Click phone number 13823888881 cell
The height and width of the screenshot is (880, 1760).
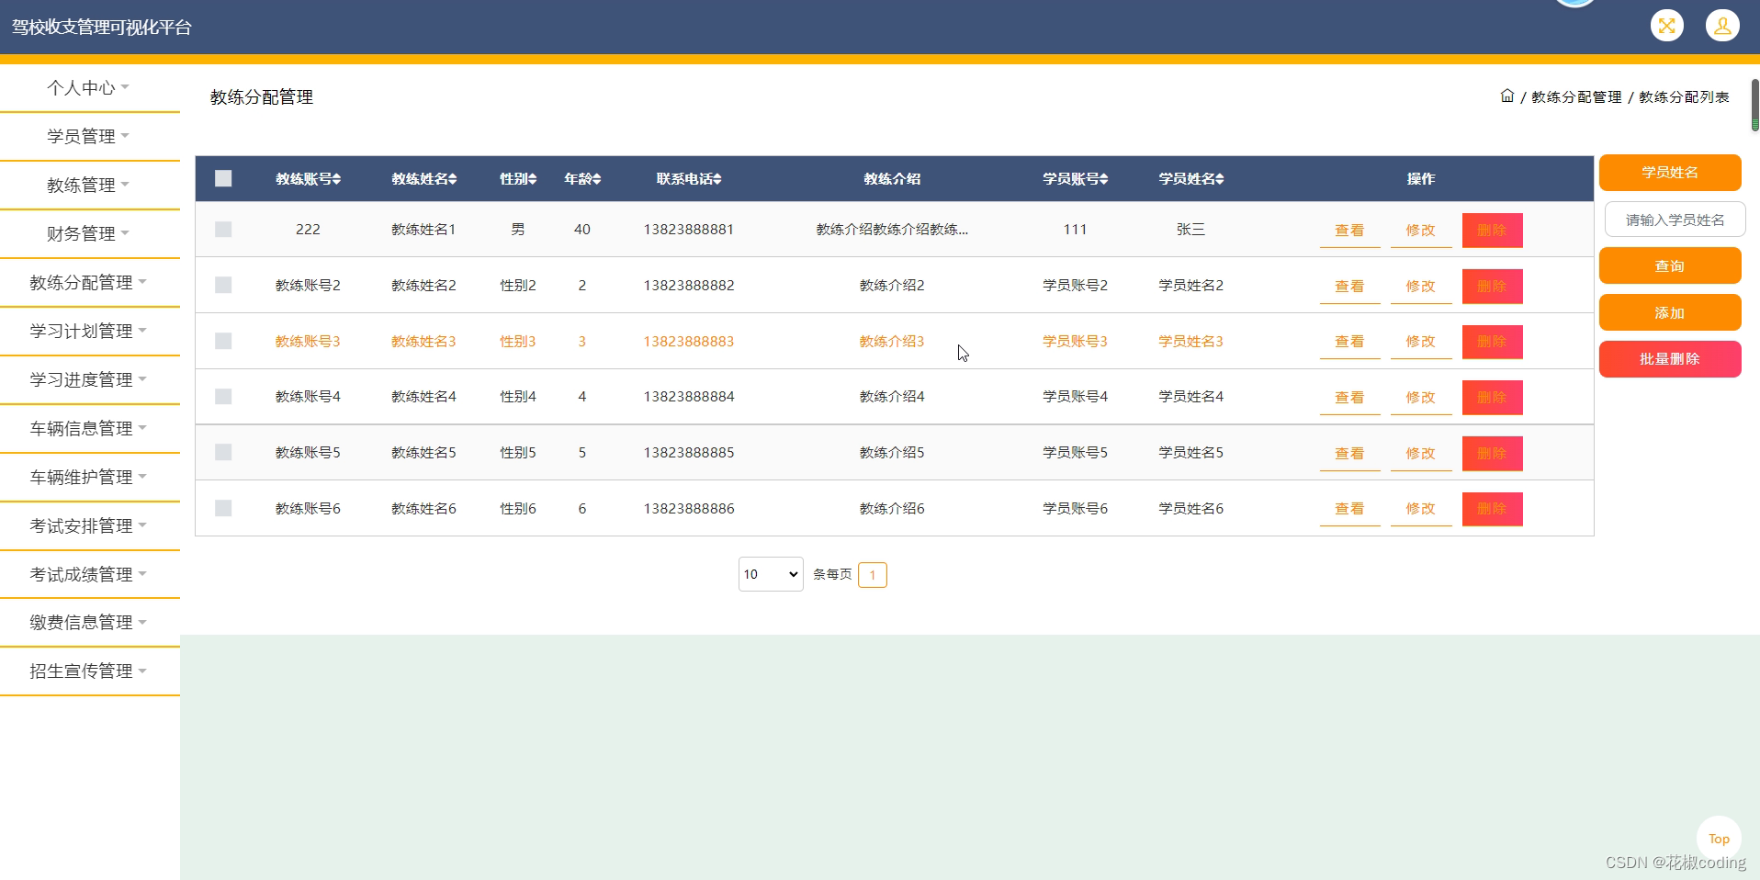pyautogui.click(x=689, y=230)
